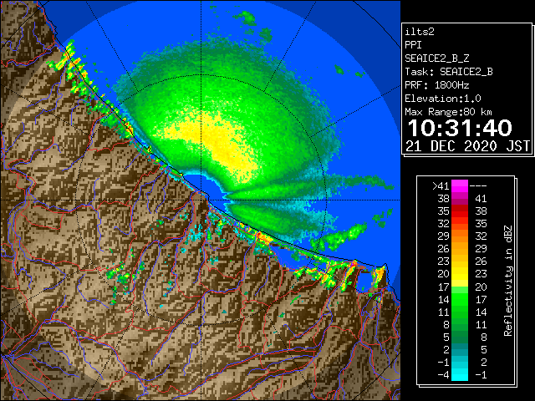Select the "-4" legend label
Screen dimensions: 535x401
click(x=443, y=374)
